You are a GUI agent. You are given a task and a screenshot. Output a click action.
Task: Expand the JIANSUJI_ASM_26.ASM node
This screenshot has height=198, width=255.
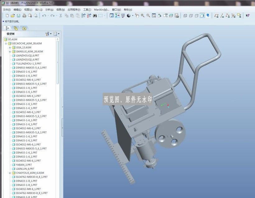[x=10, y=52]
